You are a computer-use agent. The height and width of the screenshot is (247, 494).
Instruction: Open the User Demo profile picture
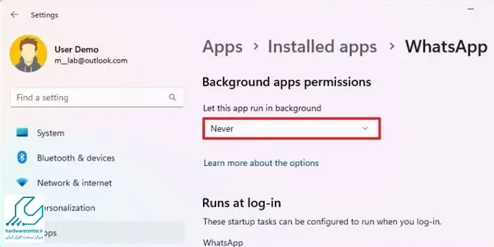pyautogui.click(x=28, y=54)
